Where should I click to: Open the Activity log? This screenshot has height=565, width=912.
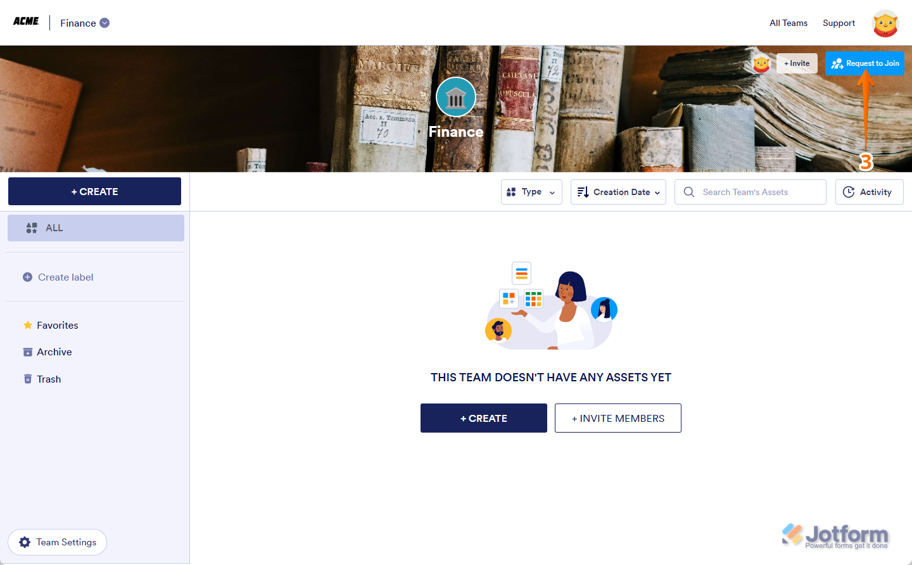[869, 192]
